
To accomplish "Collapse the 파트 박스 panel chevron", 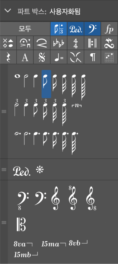I will (8, 11).
